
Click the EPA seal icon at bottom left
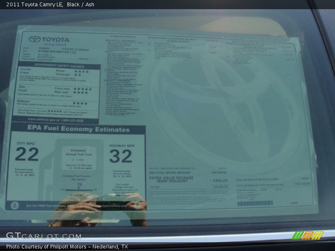click(15, 205)
